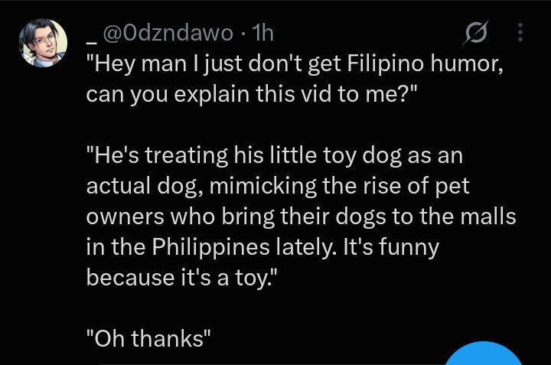Screen dimensions: 551x365
Task: Open the tweet via 'Hey man I just' line
Action: click(x=295, y=64)
